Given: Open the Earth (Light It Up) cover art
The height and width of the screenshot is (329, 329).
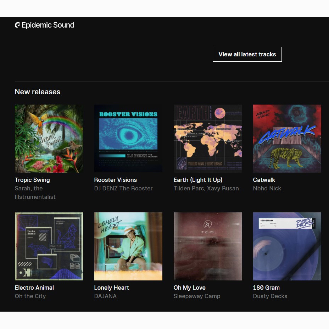Looking at the screenshot, I should (208, 139).
